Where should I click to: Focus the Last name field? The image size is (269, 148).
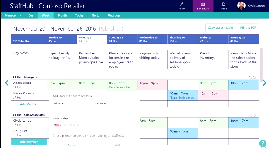coord(116,109)
